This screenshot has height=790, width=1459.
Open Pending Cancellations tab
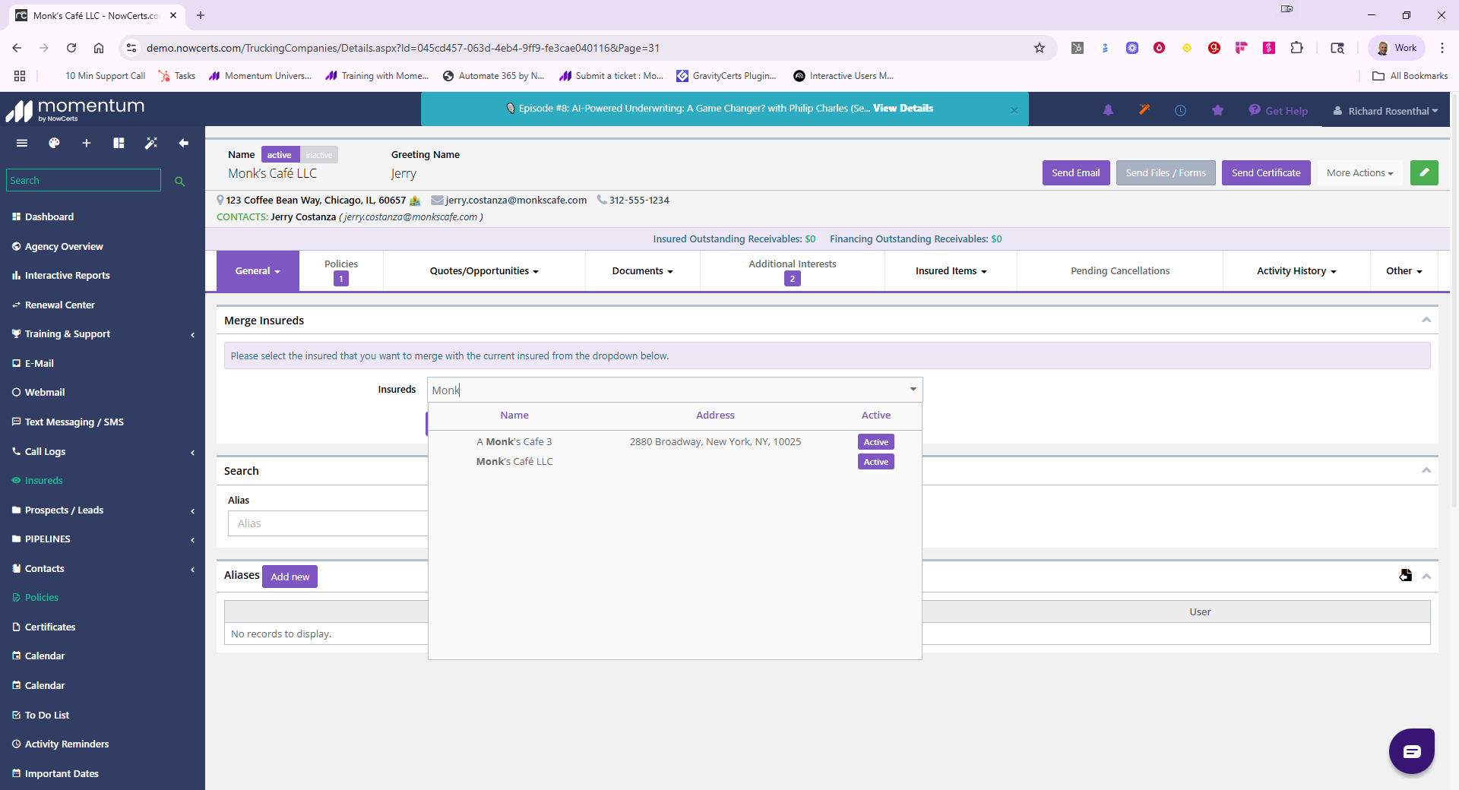coord(1120,271)
